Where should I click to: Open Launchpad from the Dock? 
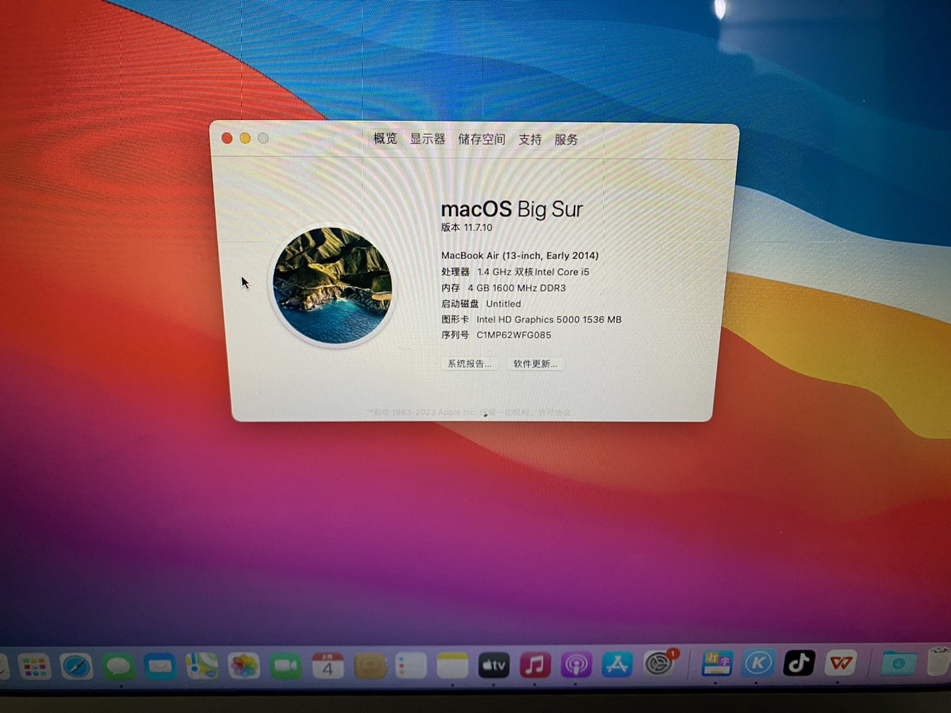pyautogui.click(x=34, y=666)
